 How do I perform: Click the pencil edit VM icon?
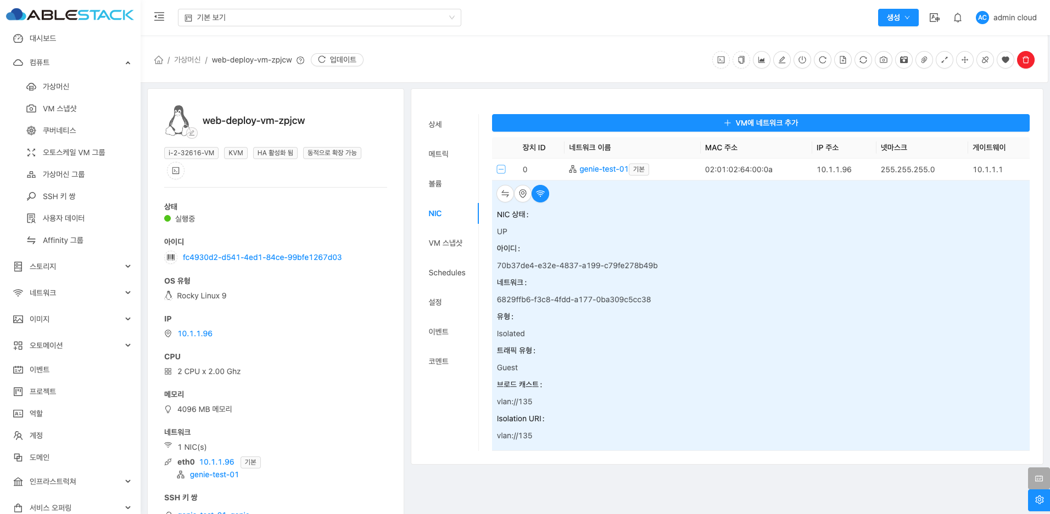point(781,60)
